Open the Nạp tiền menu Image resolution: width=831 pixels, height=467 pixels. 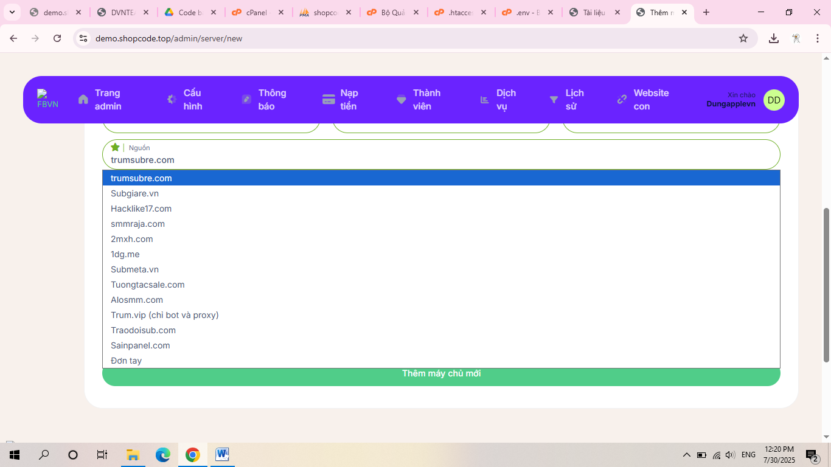click(x=349, y=100)
